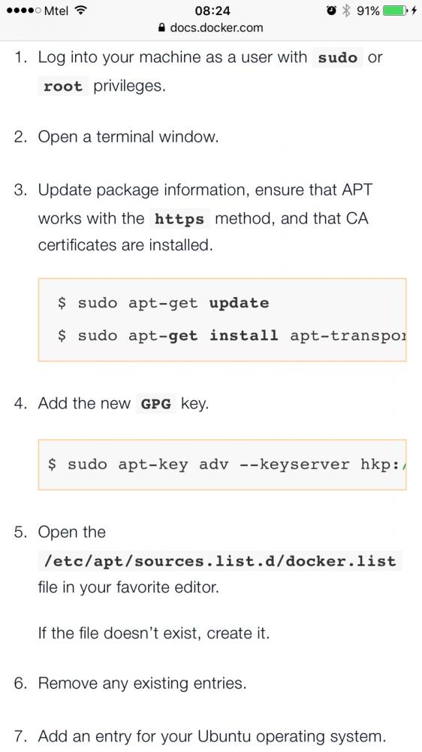The width and height of the screenshot is (422, 752).
Task: Tap the inline 'GPG' code word
Action: (x=155, y=404)
